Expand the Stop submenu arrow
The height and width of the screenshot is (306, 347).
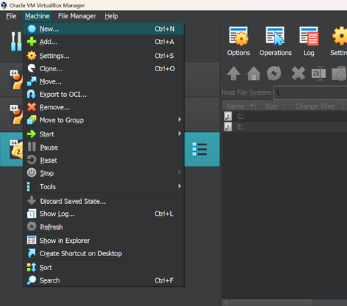pos(180,172)
